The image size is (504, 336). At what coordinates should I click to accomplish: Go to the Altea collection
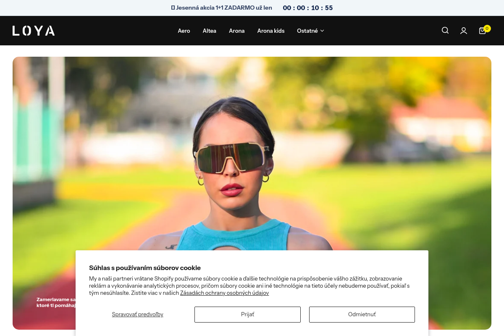pyautogui.click(x=209, y=31)
